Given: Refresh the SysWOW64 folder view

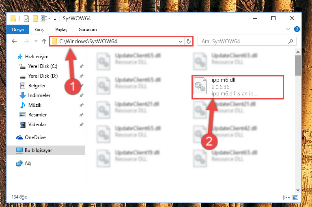Looking at the screenshot, I should click(188, 41).
